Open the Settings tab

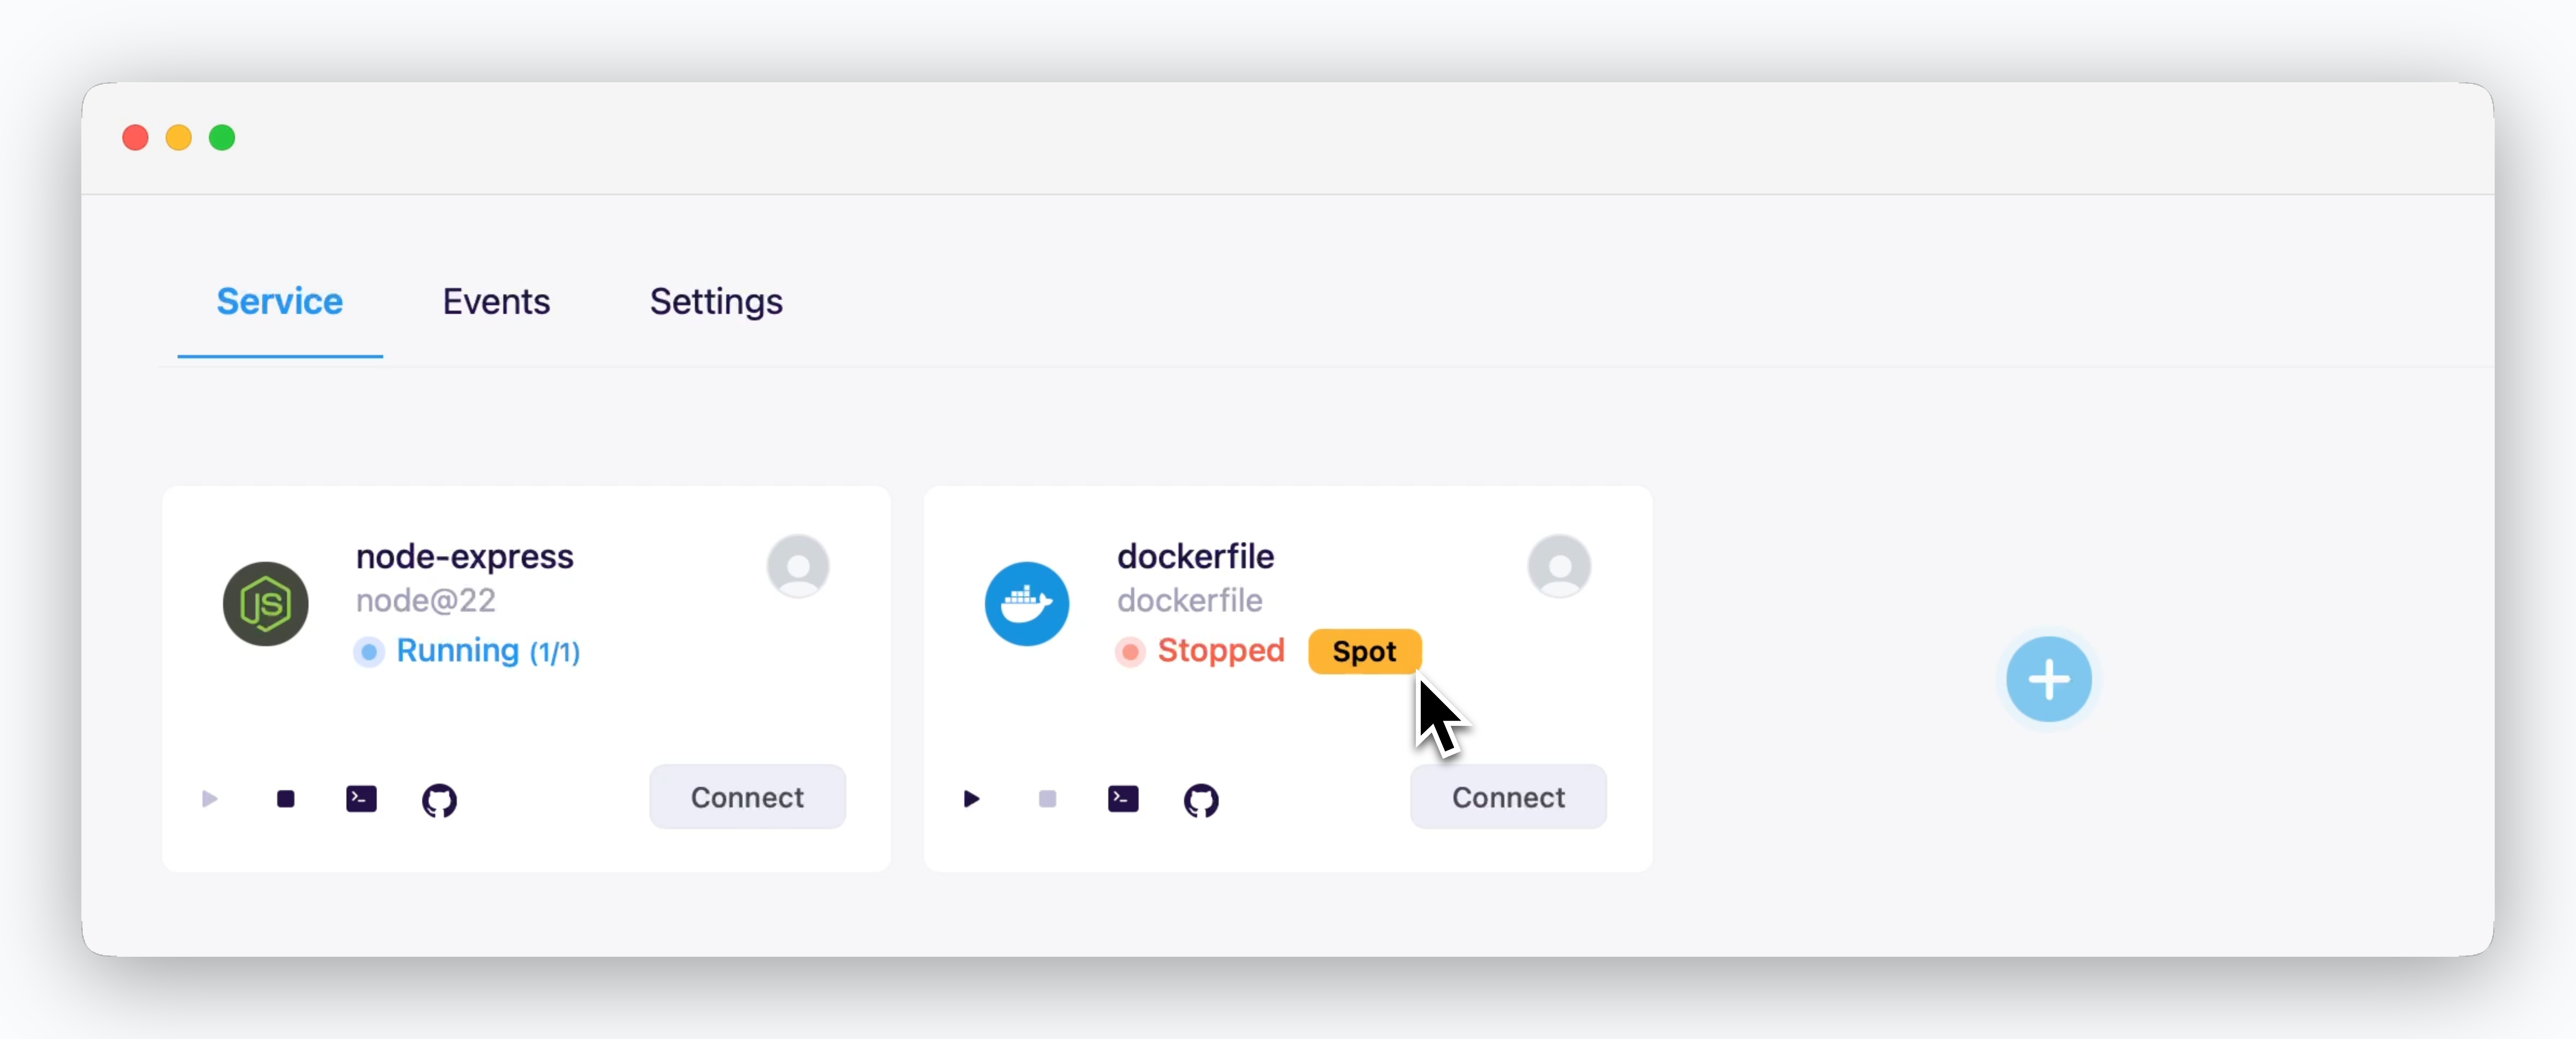pos(716,301)
